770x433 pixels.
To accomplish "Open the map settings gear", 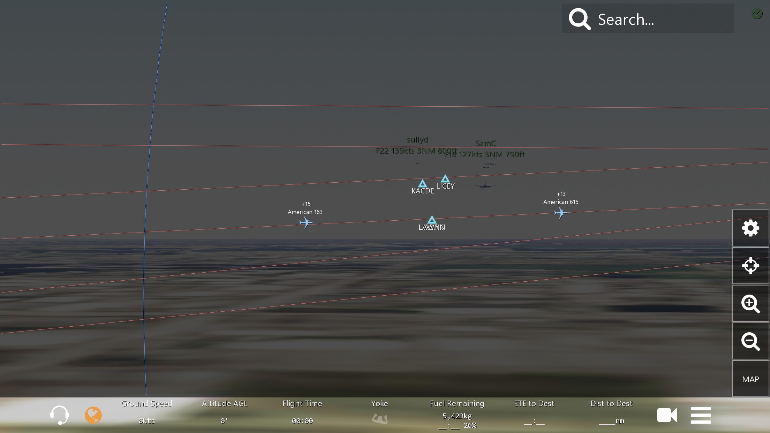I will tap(750, 228).
